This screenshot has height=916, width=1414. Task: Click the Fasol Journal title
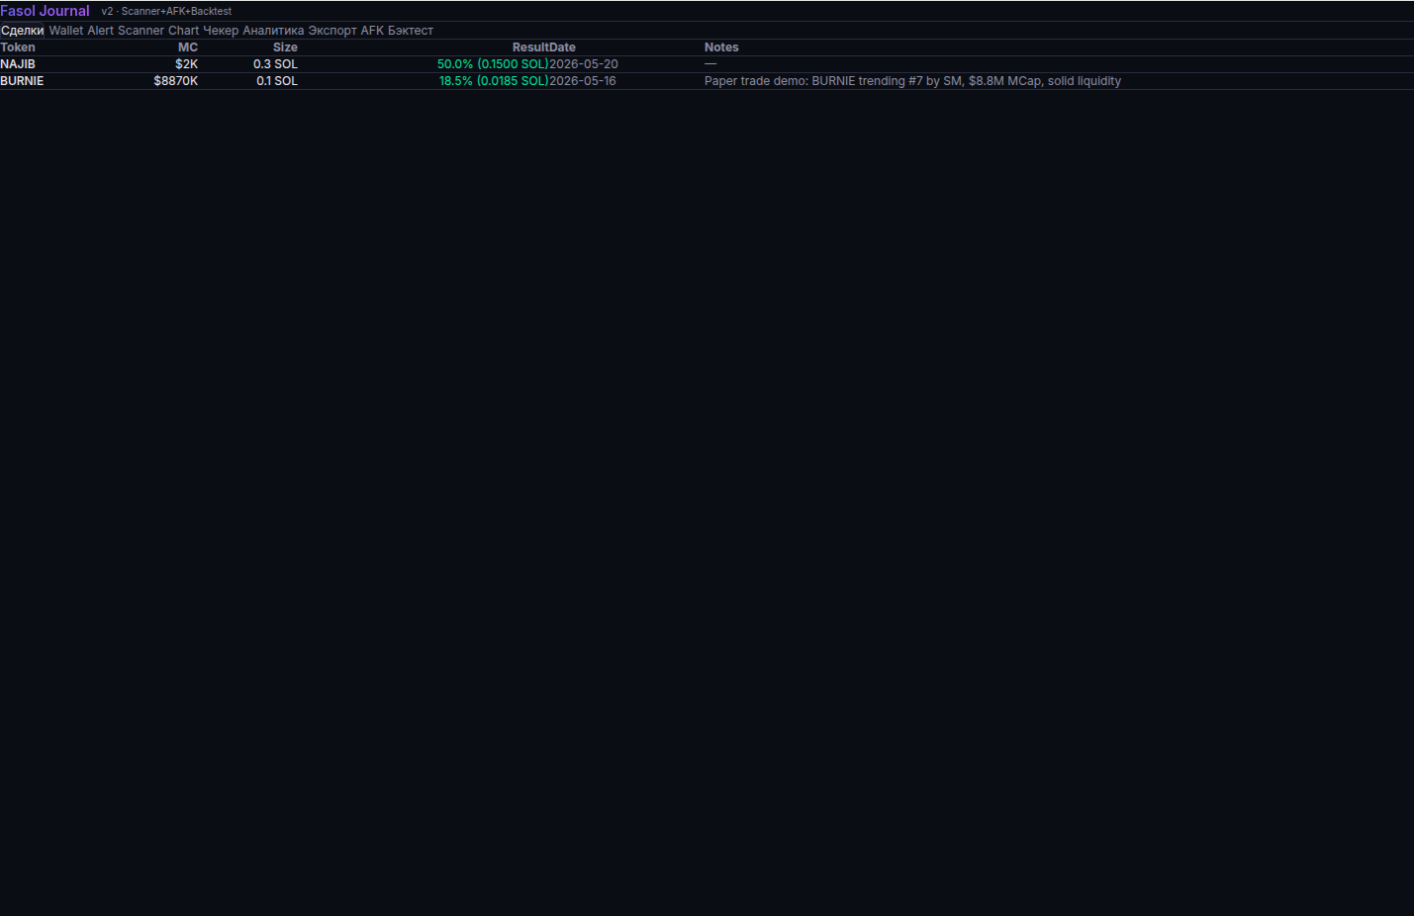coord(45,11)
